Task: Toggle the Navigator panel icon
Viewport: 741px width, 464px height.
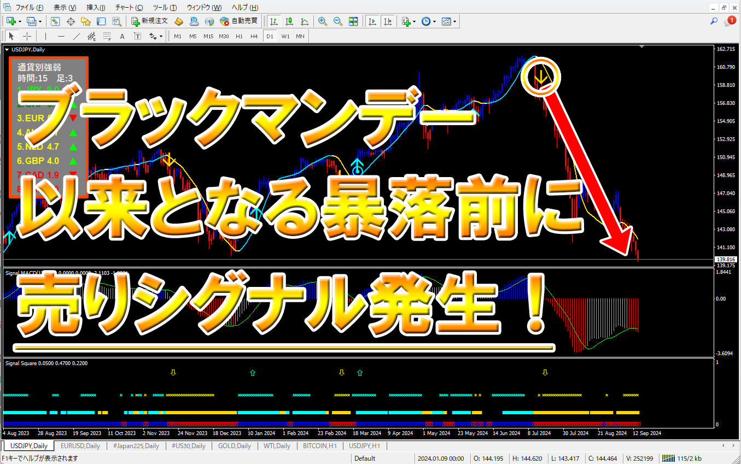Action: 86,21
